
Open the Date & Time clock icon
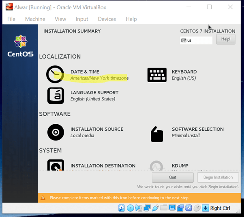55,74
